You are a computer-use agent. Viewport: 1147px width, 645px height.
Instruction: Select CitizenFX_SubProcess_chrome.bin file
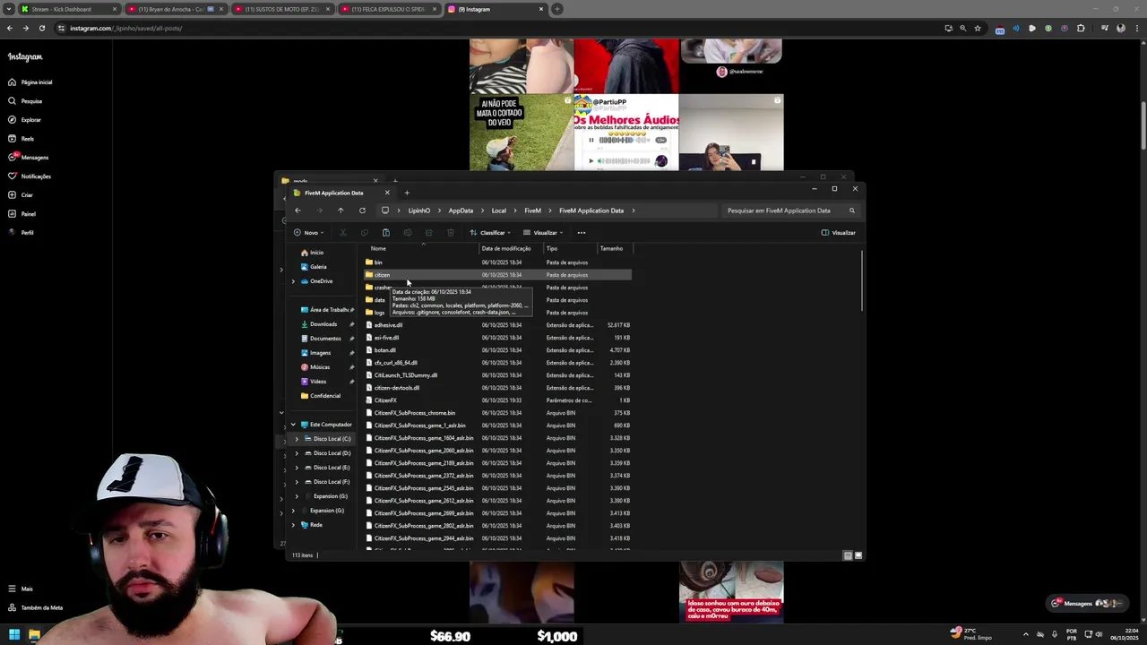[497, 413]
